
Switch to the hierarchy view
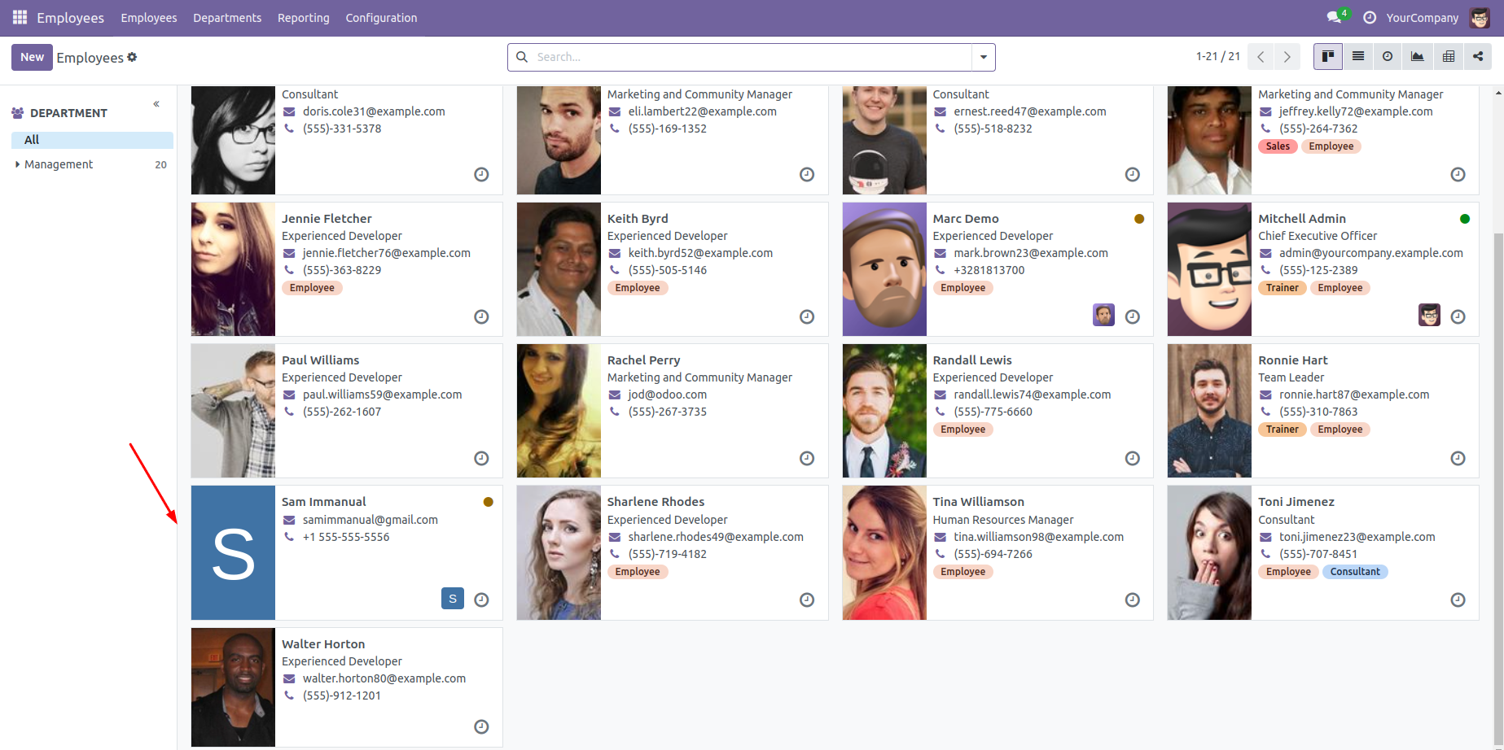tap(1478, 57)
